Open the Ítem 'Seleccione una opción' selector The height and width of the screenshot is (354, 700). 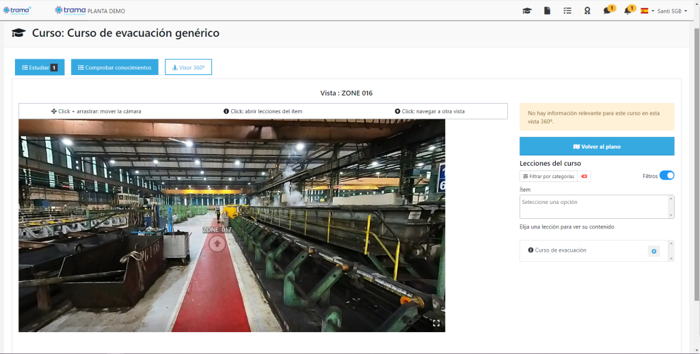click(593, 207)
